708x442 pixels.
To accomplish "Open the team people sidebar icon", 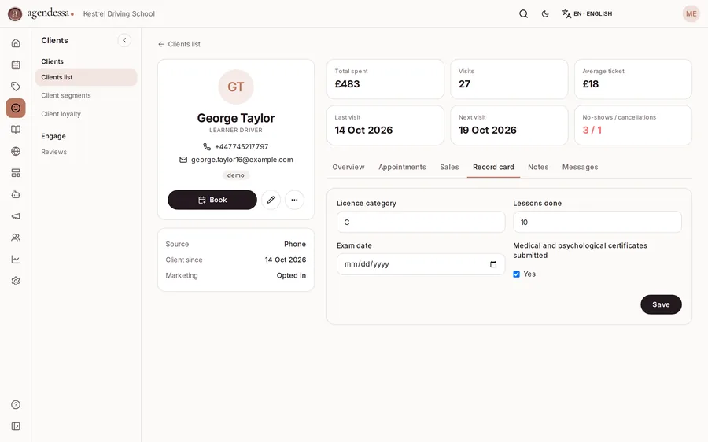I will pos(16,238).
